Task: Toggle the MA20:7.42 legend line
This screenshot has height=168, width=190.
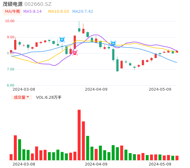Action: [x=83, y=12]
